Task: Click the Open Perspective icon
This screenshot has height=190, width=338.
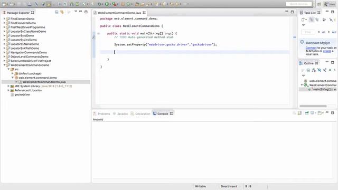Action: (319, 4)
